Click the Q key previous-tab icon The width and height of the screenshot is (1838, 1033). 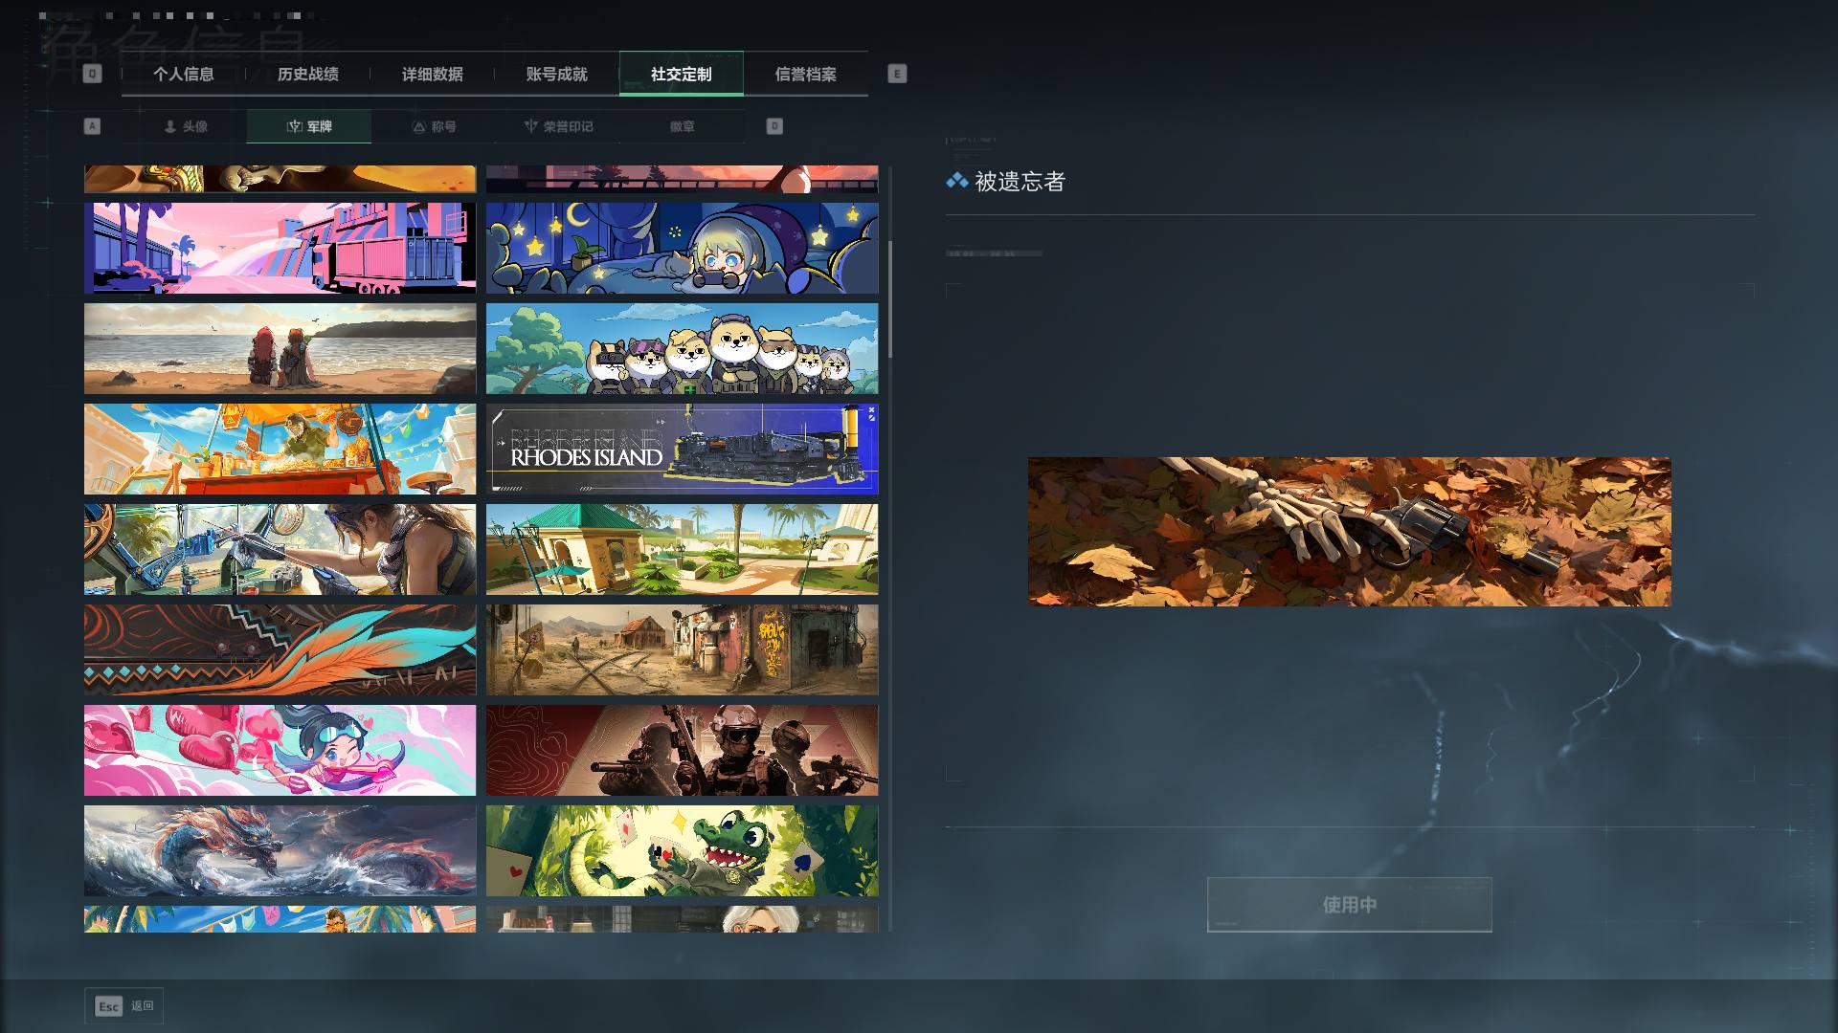(92, 74)
